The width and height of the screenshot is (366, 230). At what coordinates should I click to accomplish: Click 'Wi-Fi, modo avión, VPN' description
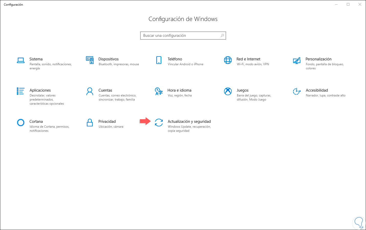(253, 64)
